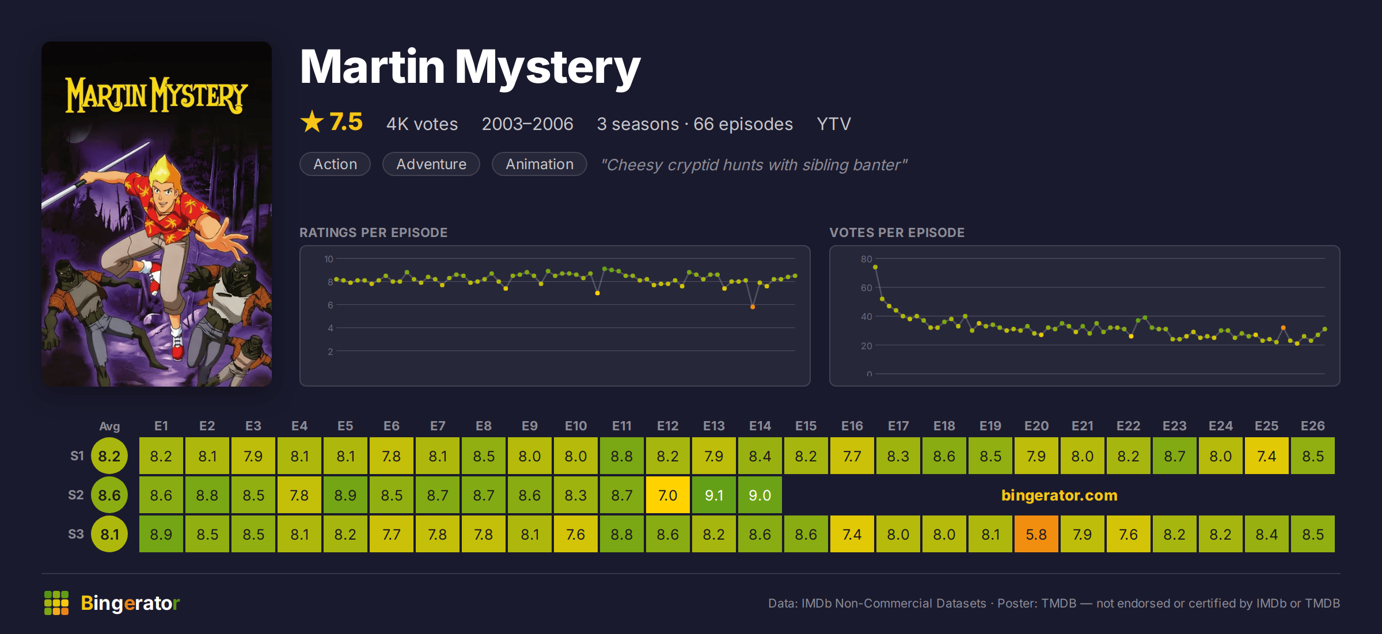Click the S3 average 8.1 circle

[109, 534]
